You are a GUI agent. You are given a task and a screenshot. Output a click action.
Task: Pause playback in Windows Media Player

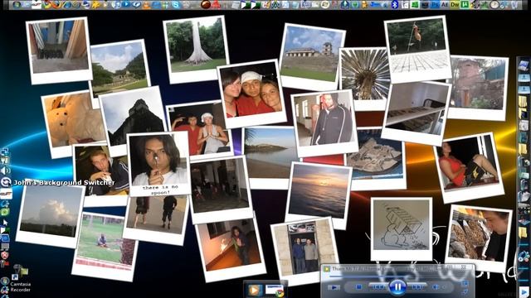point(397,287)
